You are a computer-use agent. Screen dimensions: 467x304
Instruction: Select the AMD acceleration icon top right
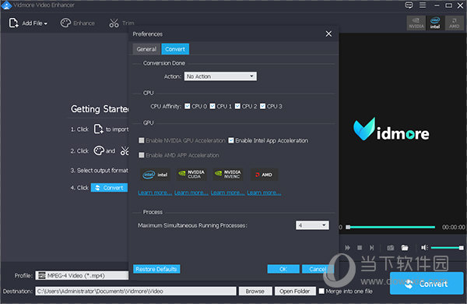pyautogui.click(x=455, y=23)
